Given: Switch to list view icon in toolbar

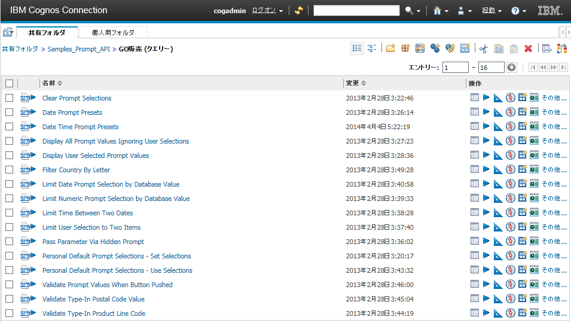Looking at the screenshot, I should click(x=357, y=48).
